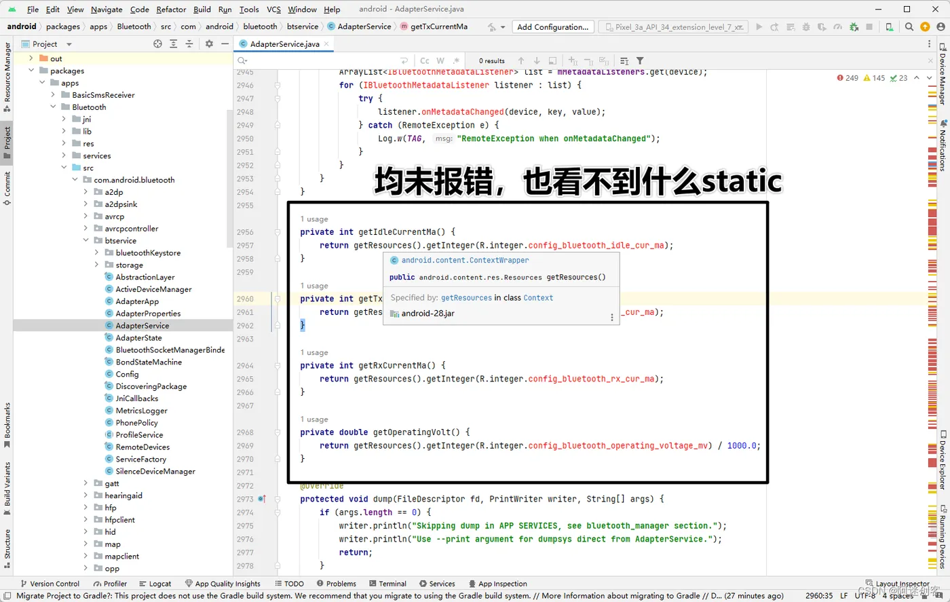The image size is (950, 602).
Task: Collapse the btservice package
Action: [85, 240]
